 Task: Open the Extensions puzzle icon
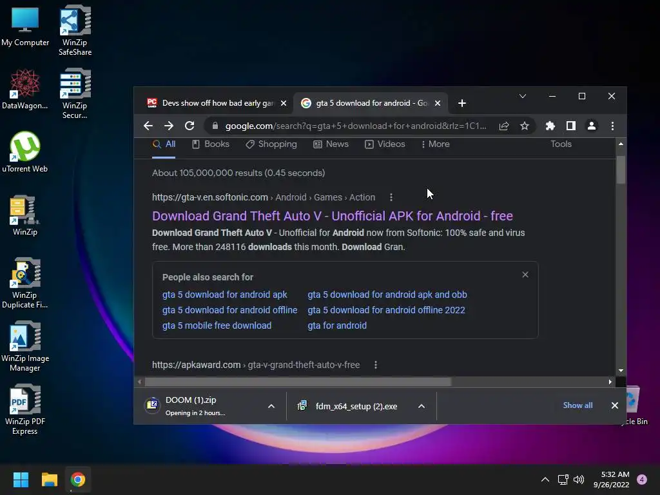550,126
